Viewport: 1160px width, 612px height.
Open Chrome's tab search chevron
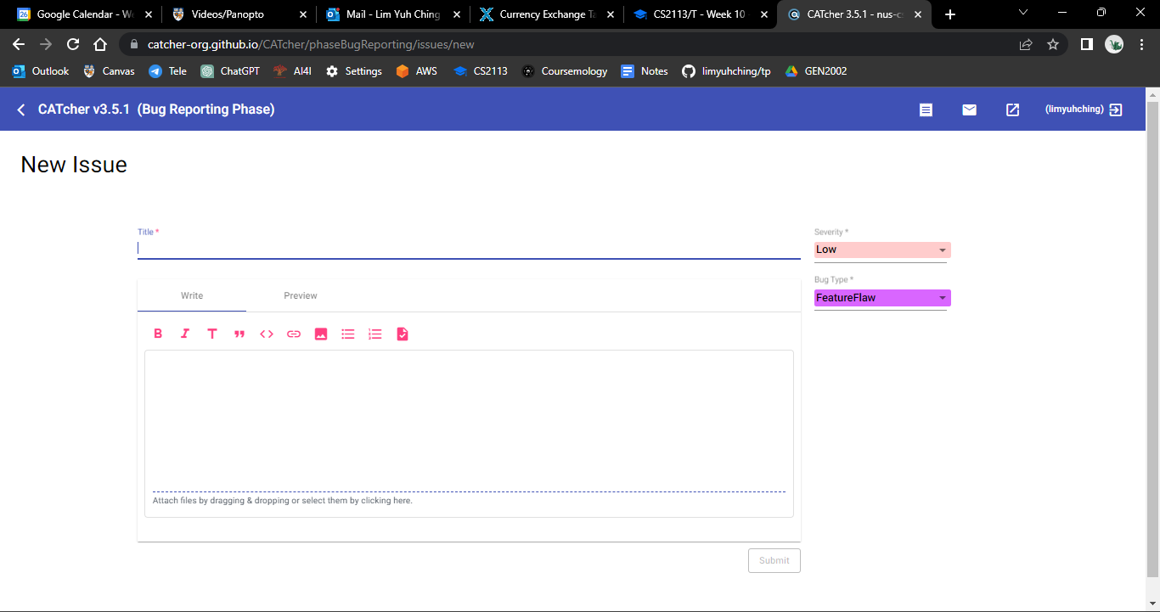tap(1023, 14)
